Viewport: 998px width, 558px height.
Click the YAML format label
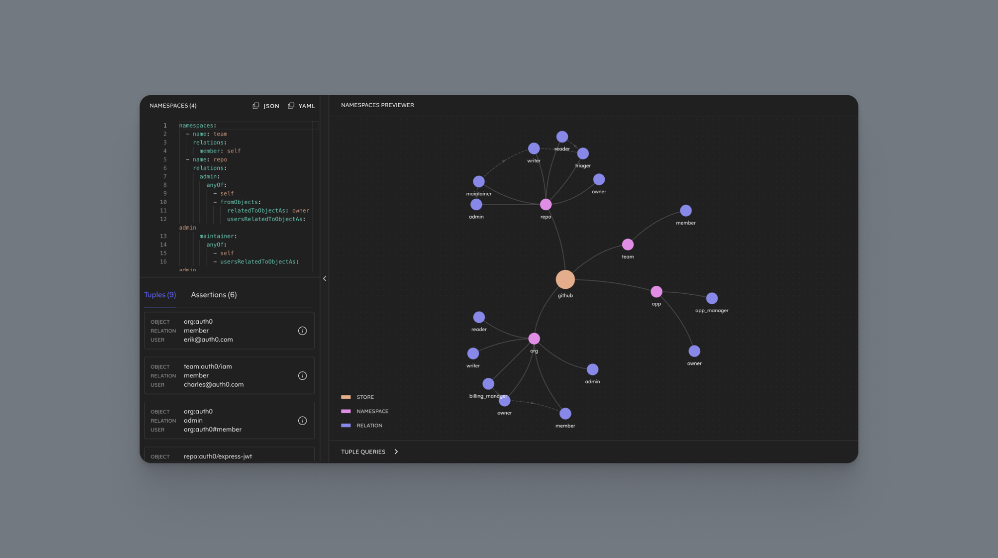307,106
